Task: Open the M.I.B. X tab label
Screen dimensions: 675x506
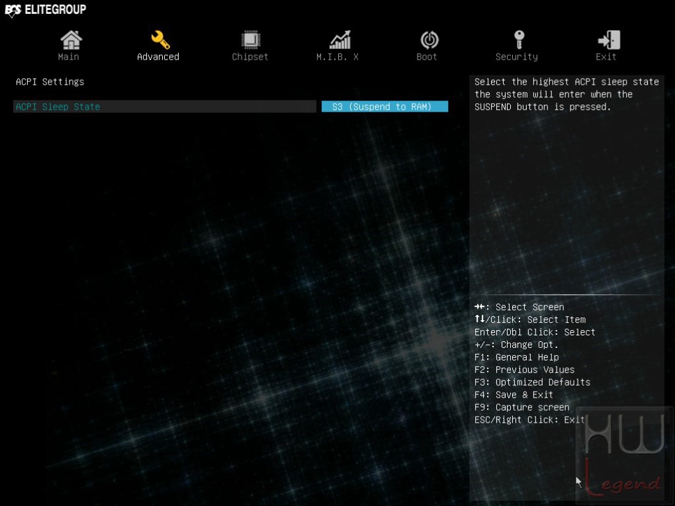Action: pos(337,57)
